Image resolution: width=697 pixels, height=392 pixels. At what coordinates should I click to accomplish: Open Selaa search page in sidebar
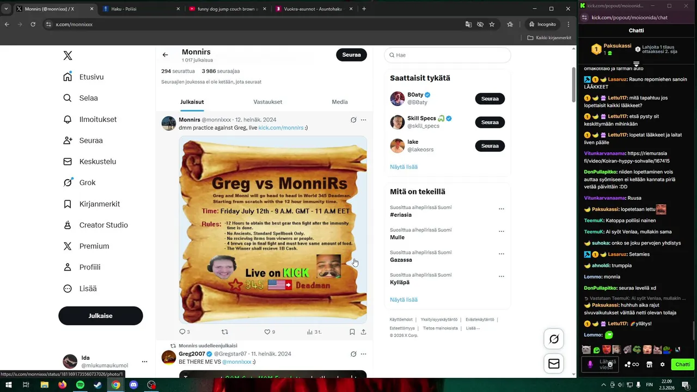click(x=81, y=98)
